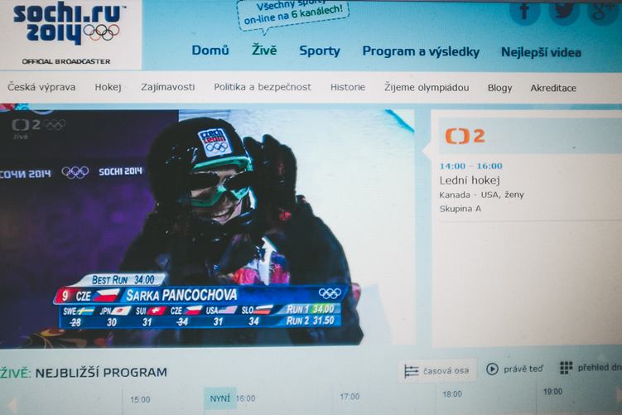The width and height of the screenshot is (622, 415).
Task: Select the 17:00 timeline mark
Action: (350, 396)
